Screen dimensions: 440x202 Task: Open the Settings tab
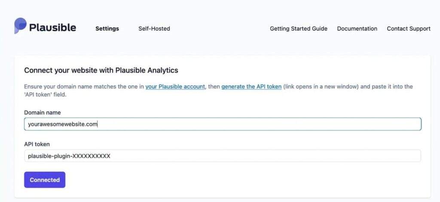[107, 29]
